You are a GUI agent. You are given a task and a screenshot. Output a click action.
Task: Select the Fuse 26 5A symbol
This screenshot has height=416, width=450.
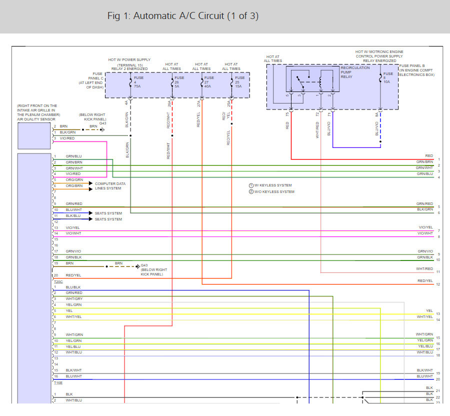pos(172,81)
